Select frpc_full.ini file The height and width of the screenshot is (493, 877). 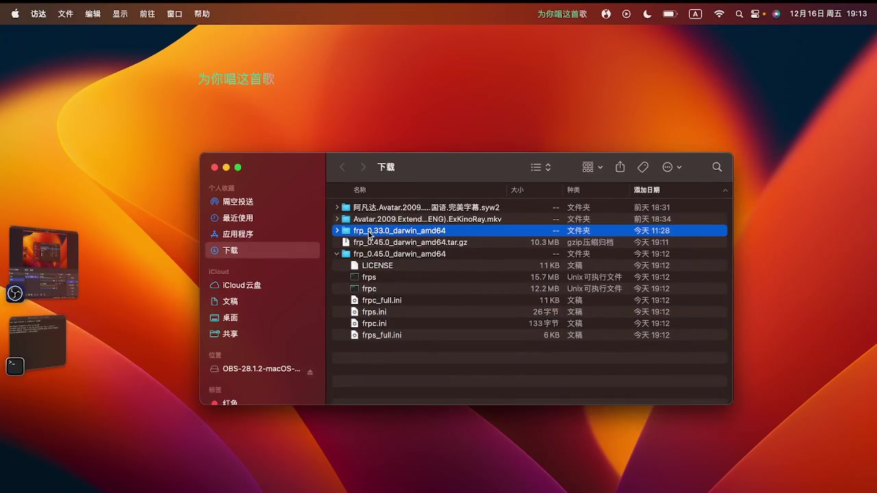tap(530, 301)
